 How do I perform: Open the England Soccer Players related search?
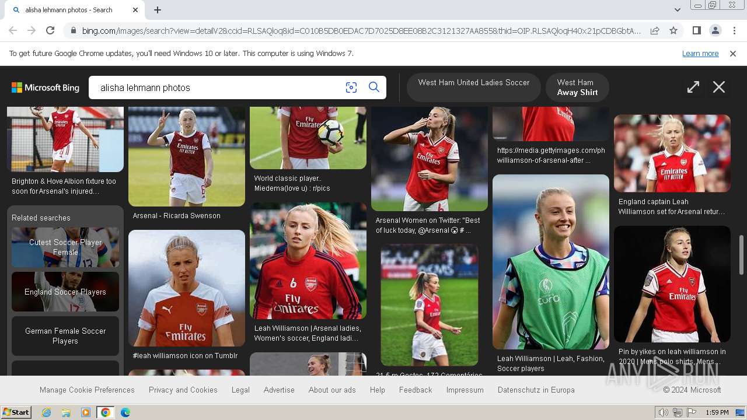pyautogui.click(x=65, y=292)
